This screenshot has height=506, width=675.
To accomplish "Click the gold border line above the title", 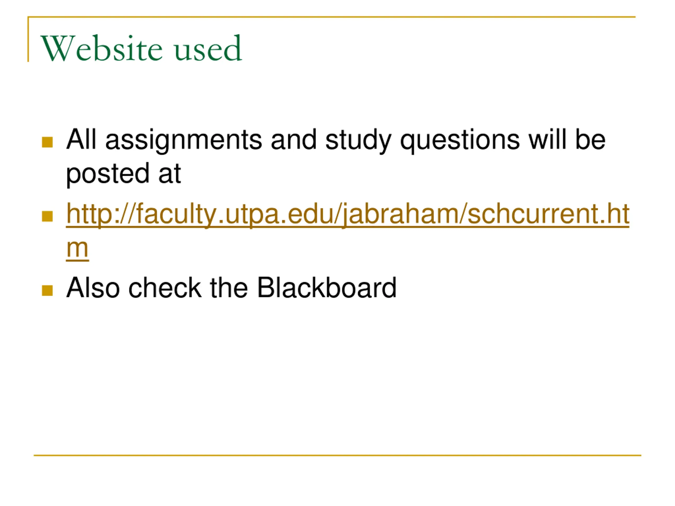I will (x=331, y=17).
